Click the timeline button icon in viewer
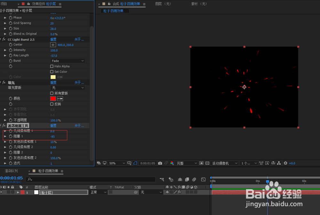 (273, 163)
